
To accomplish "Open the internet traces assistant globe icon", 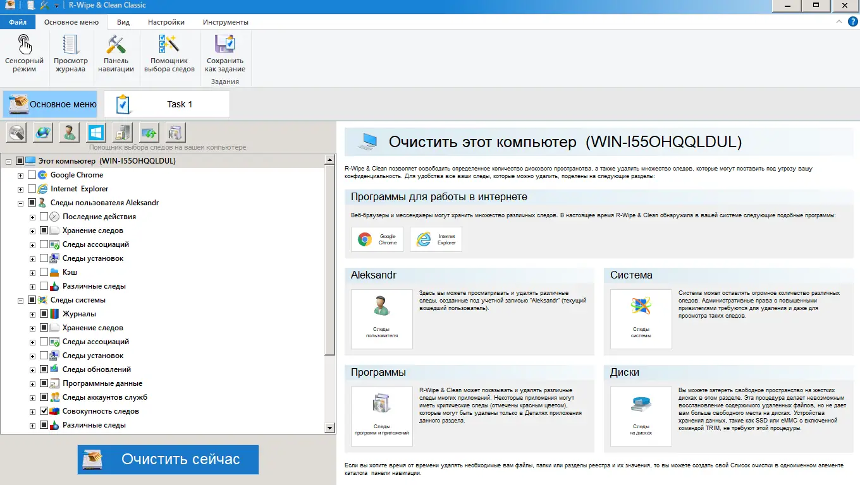I will (x=42, y=133).
